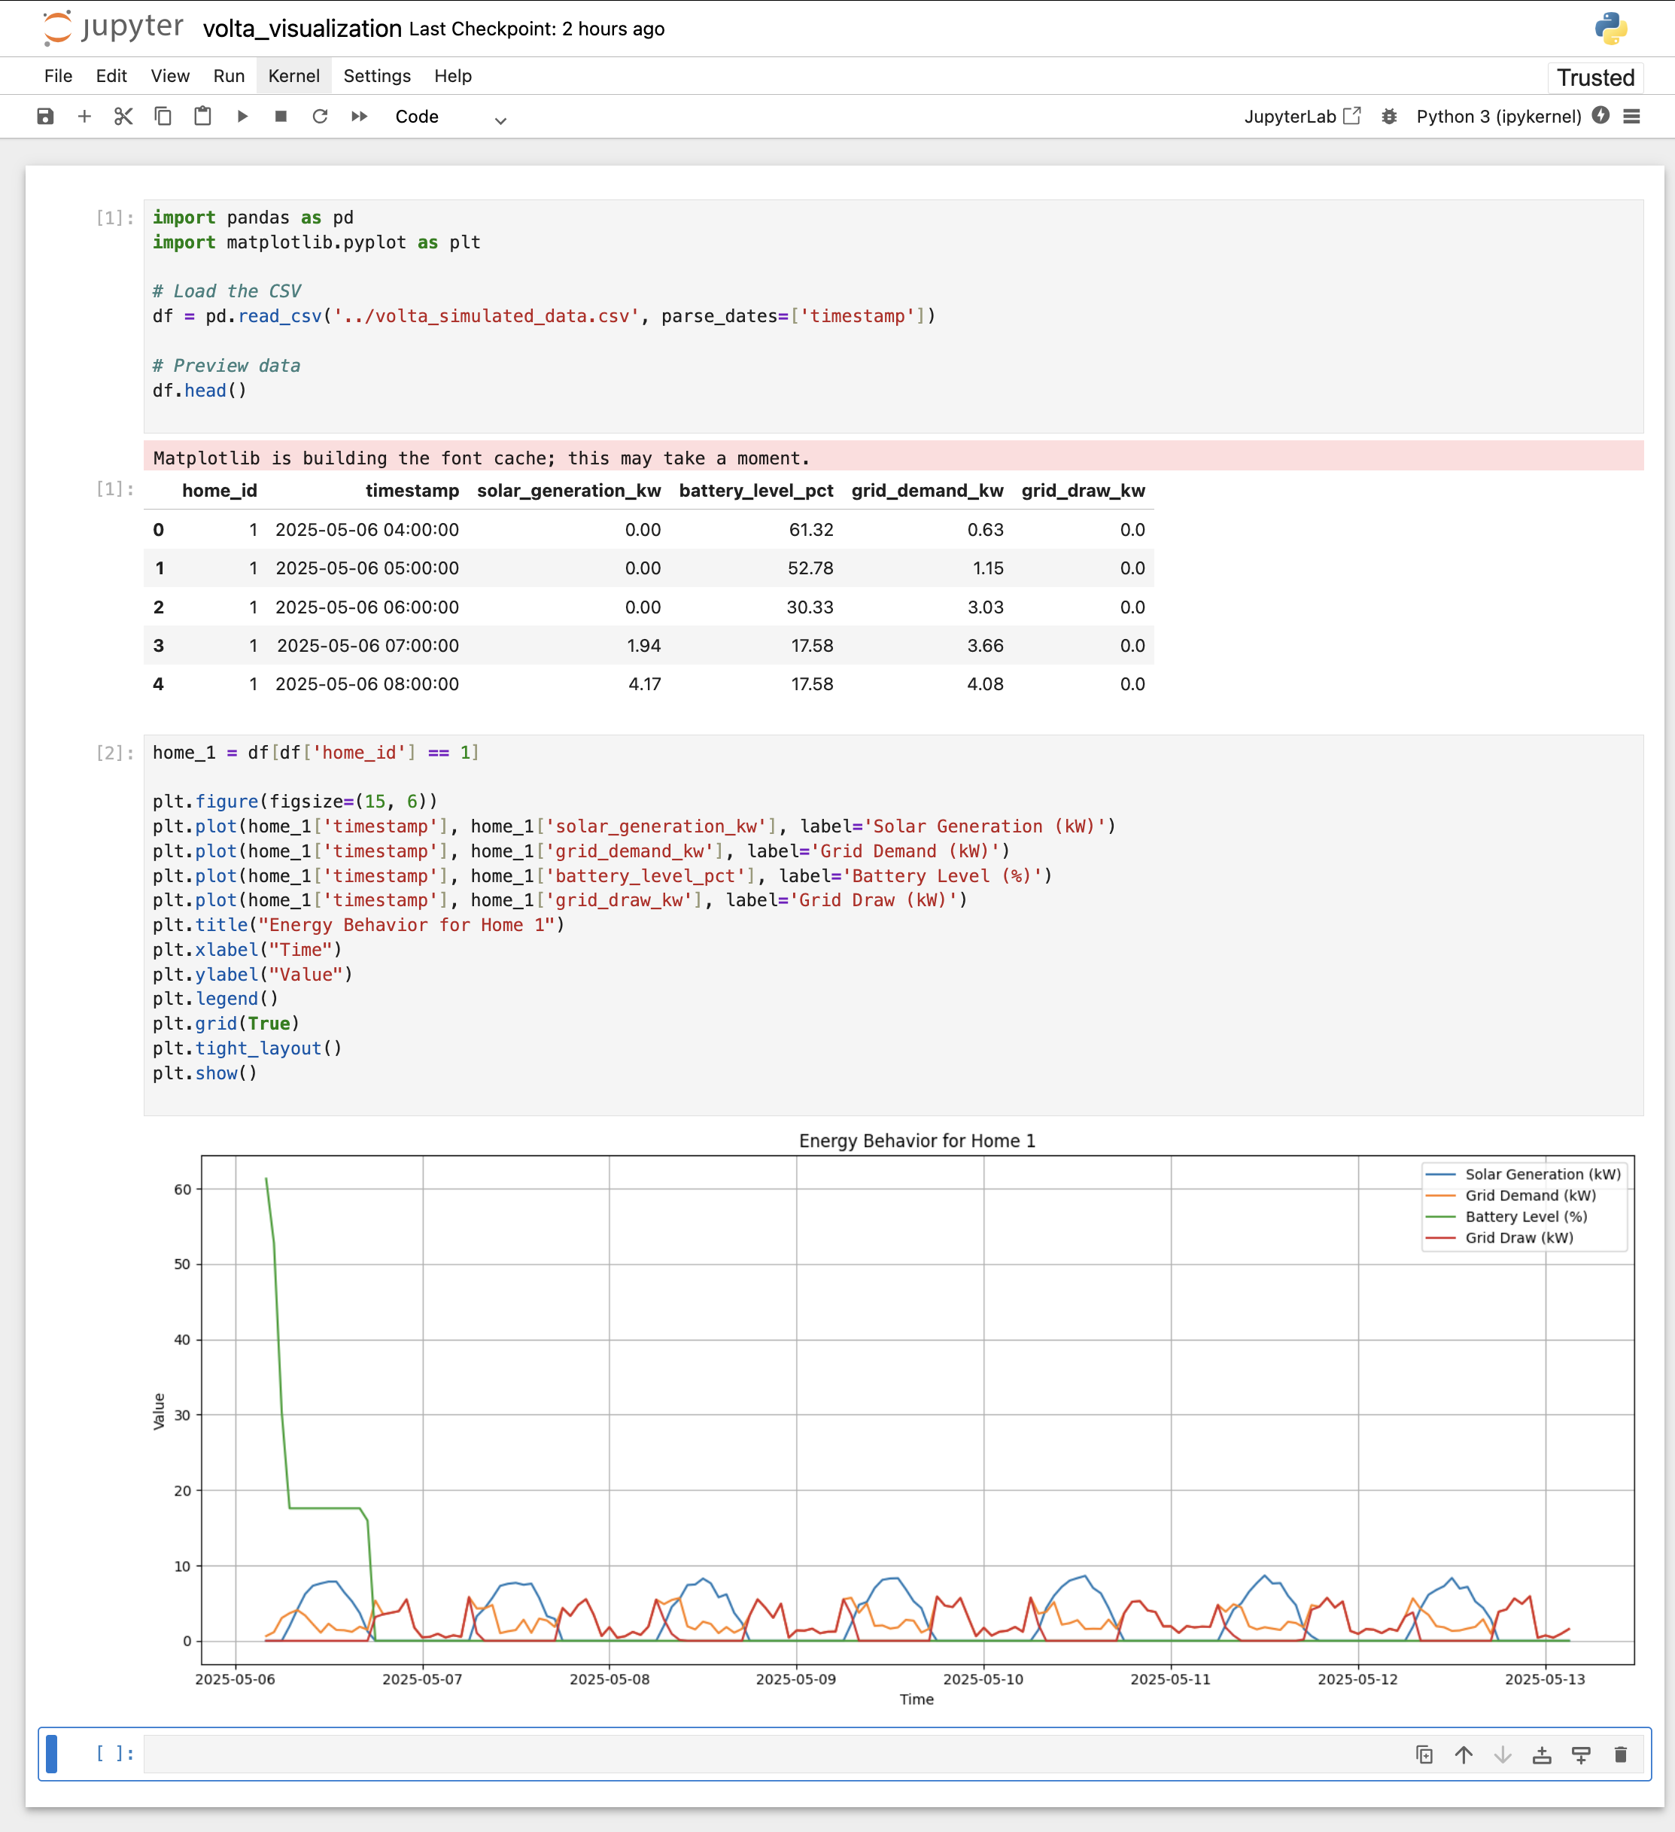Click inside the first code cell editor

pyautogui.click(x=894, y=316)
